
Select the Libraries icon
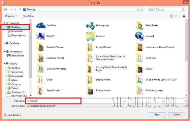click(x=90, y=36)
